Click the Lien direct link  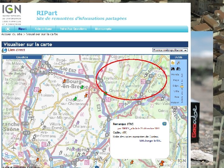tap(16, 50)
